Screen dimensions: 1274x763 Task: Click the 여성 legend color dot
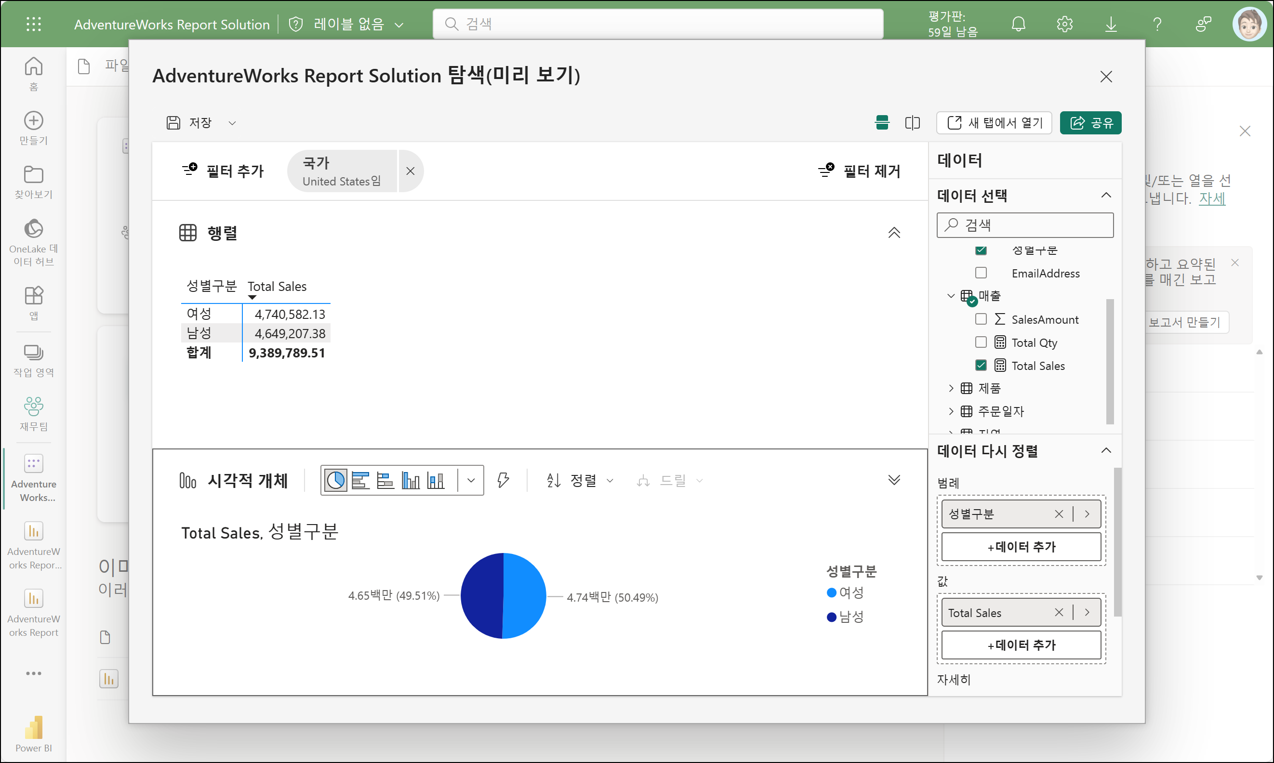(831, 593)
